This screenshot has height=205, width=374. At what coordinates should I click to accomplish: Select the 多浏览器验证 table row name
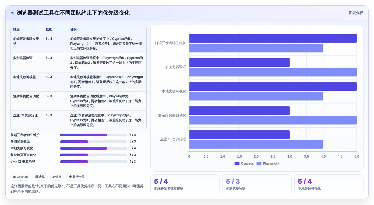coord(23,58)
